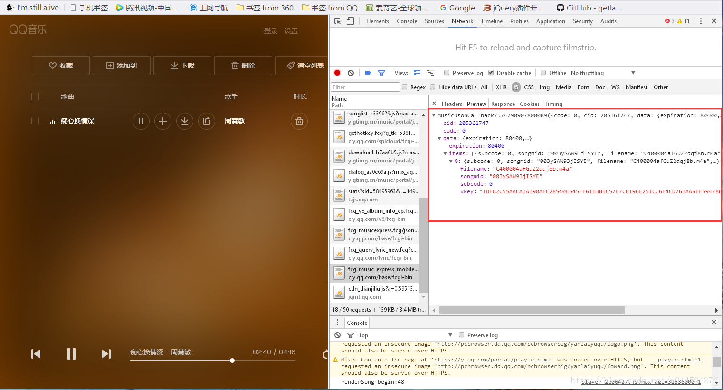
Task: Switch to the Headers tab
Action: [x=452, y=104]
